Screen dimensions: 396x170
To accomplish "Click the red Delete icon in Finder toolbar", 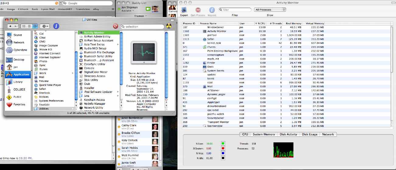I will 116,26.
